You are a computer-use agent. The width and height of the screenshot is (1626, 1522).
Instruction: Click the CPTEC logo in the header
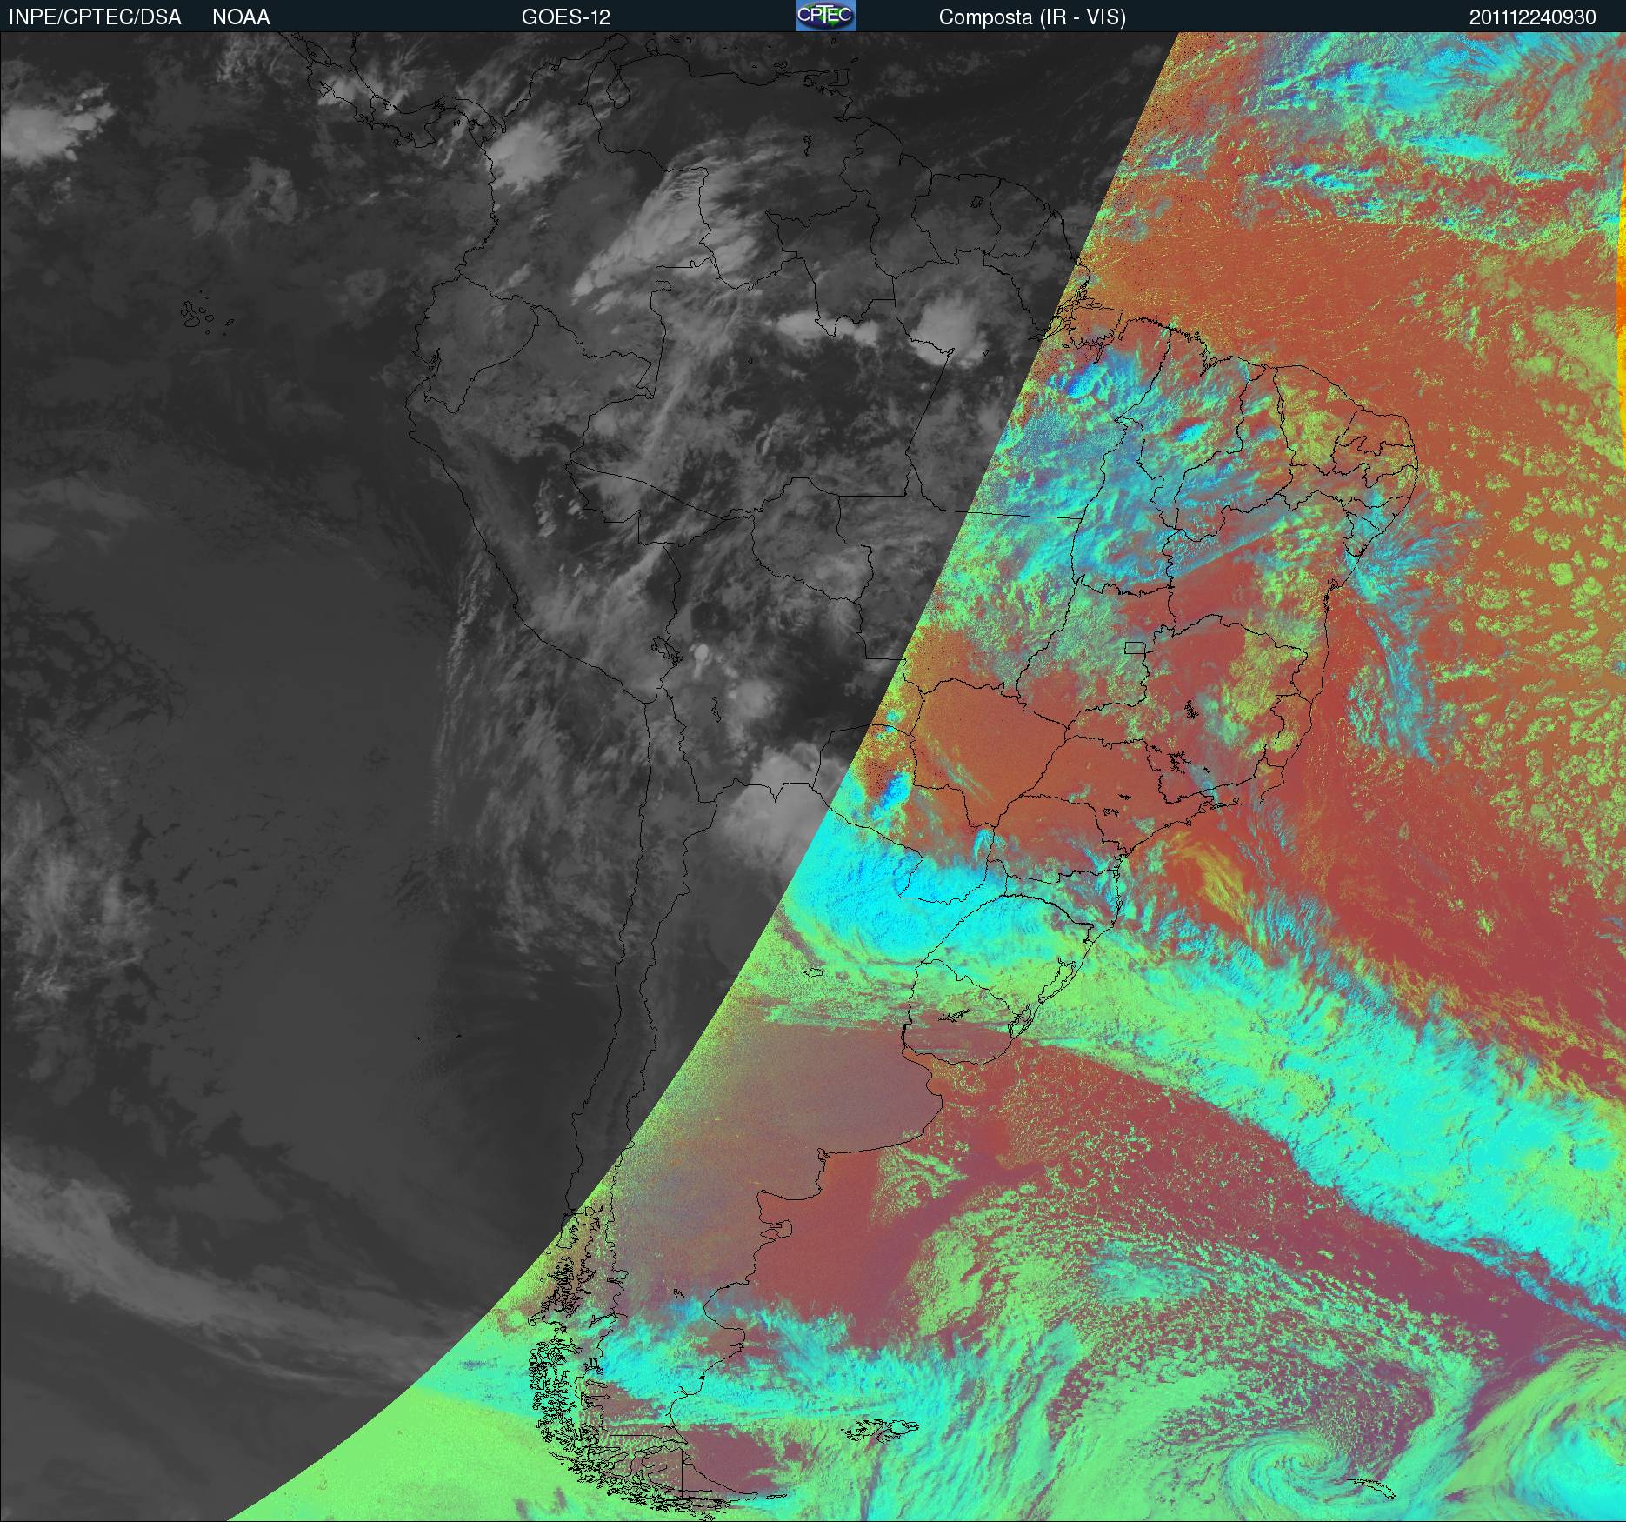point(826,16)
